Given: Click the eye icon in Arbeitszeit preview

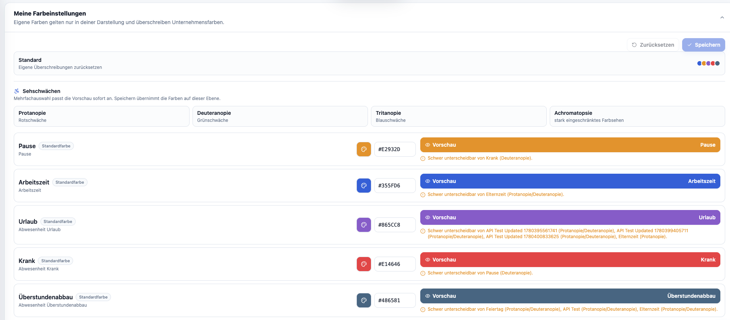Looking at the screenshot, I should coord(428,181).
